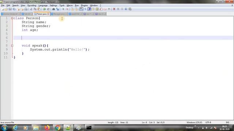Open Find with the binoculars icon

point(53,9)
